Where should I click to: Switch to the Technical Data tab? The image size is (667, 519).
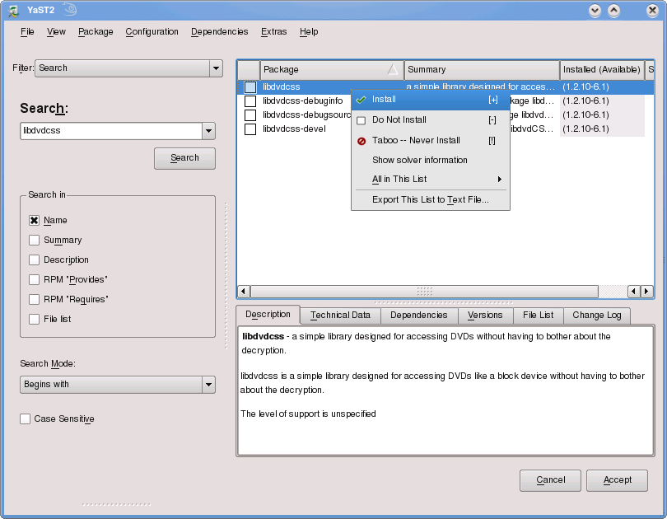[340, 316]
